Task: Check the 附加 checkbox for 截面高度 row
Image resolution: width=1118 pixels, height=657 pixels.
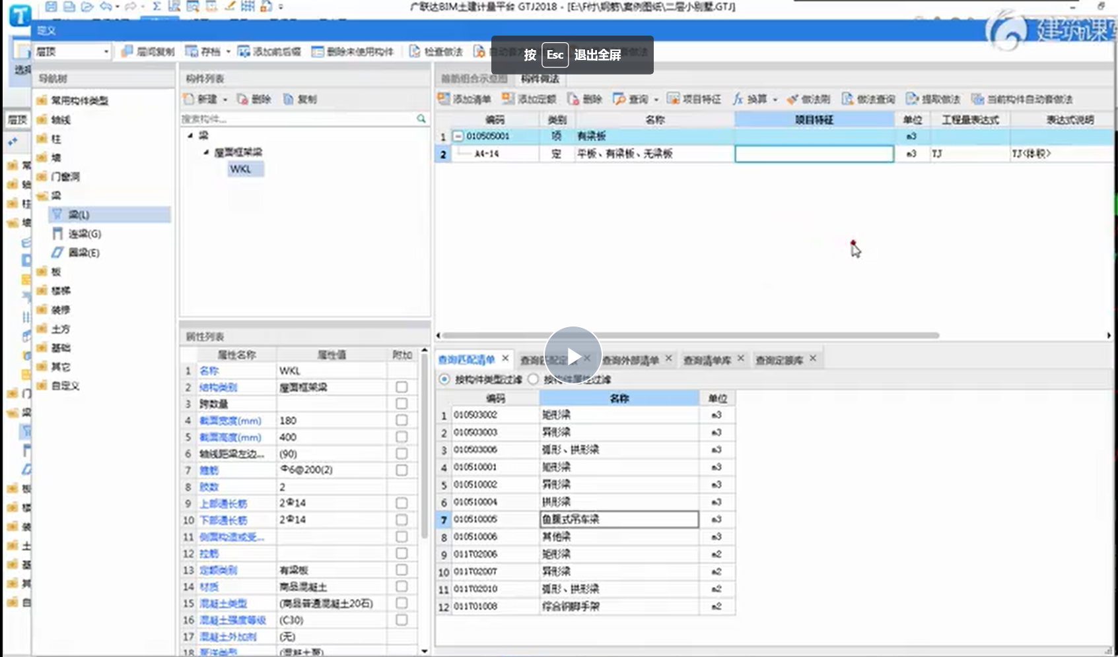Action: (402, 437)
